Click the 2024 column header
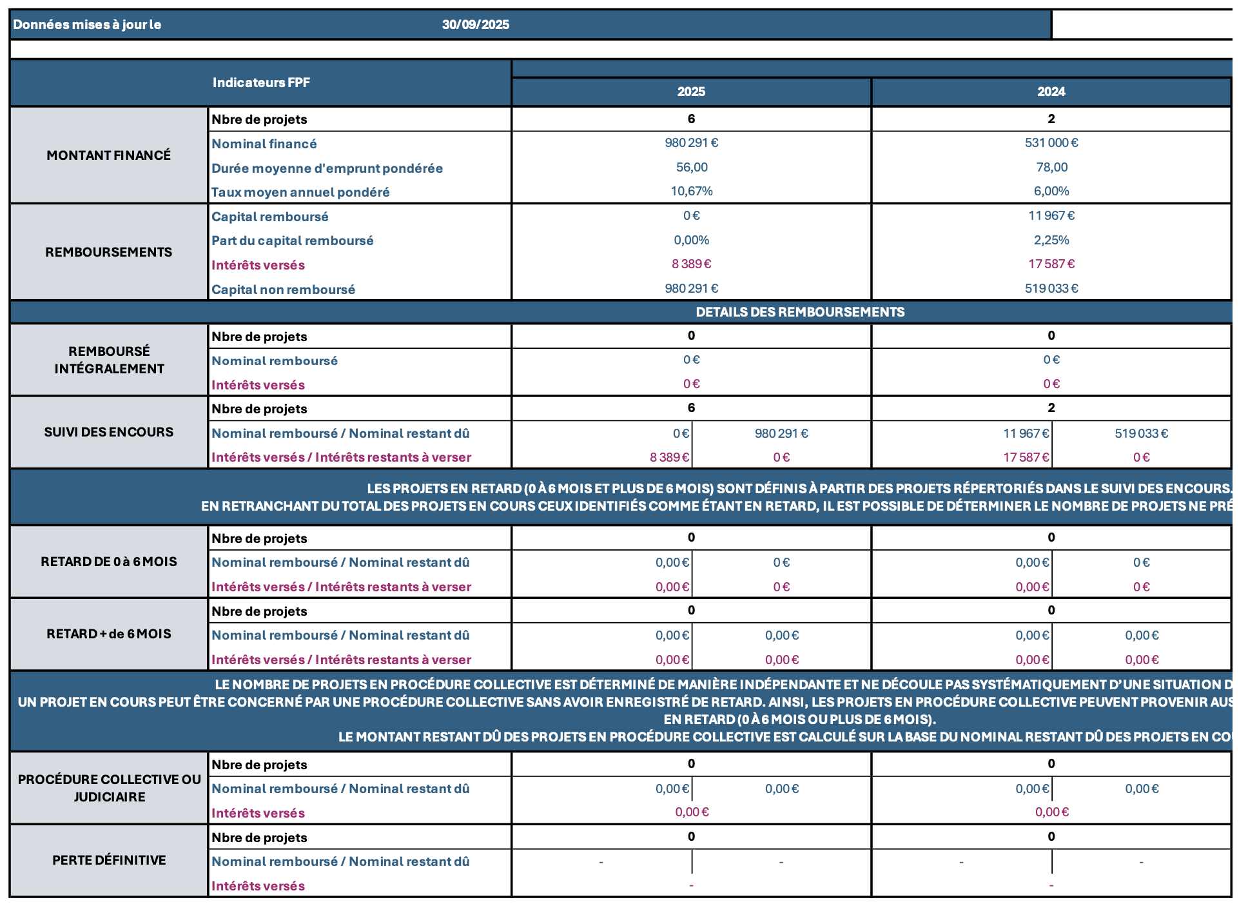 [1051, 92]
